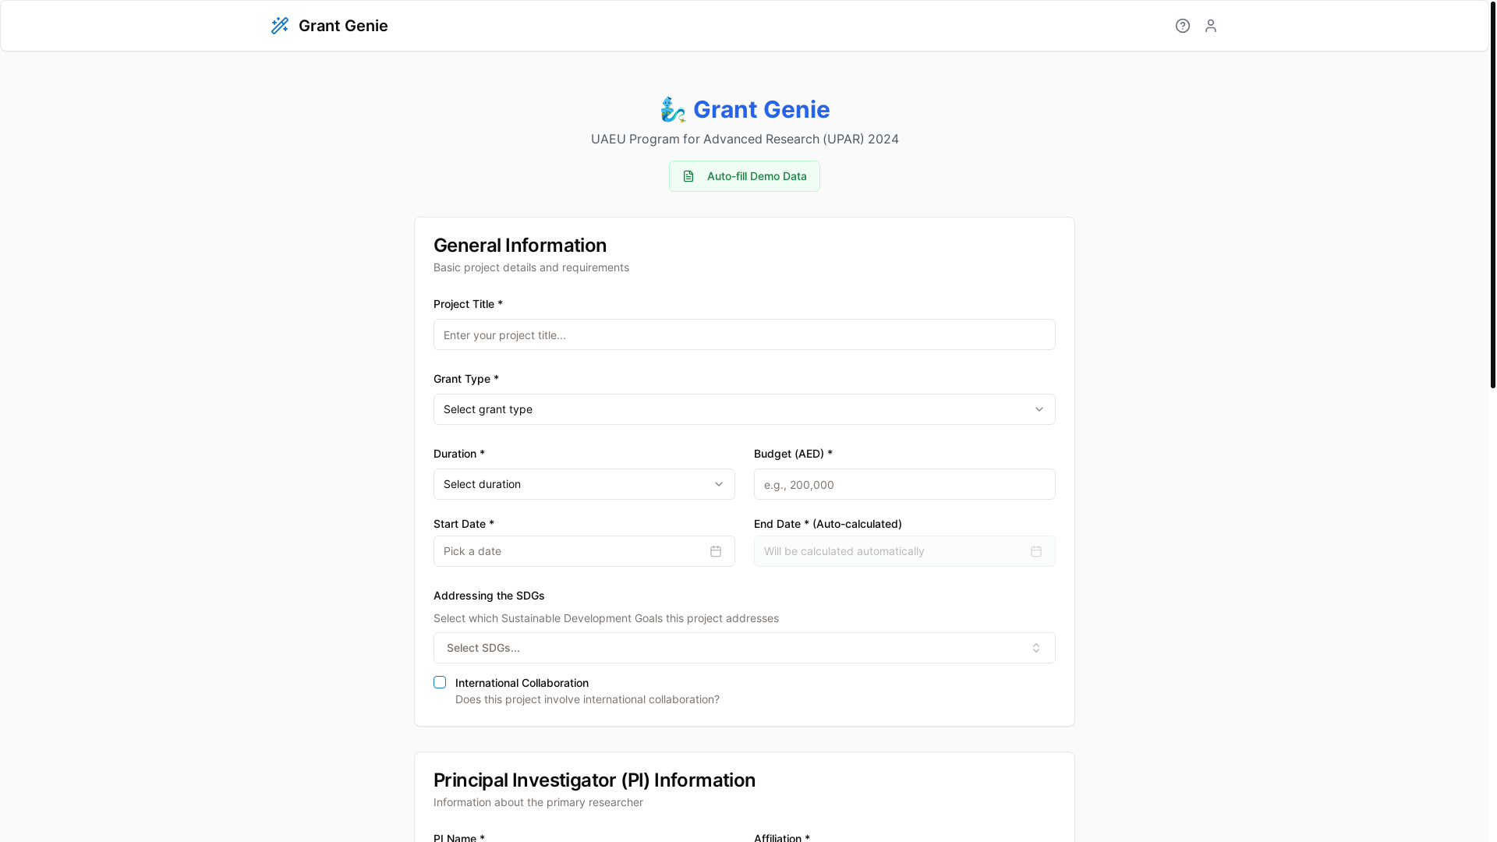Click Principal Investigator (PI) Information heading

tap(594, 780)
